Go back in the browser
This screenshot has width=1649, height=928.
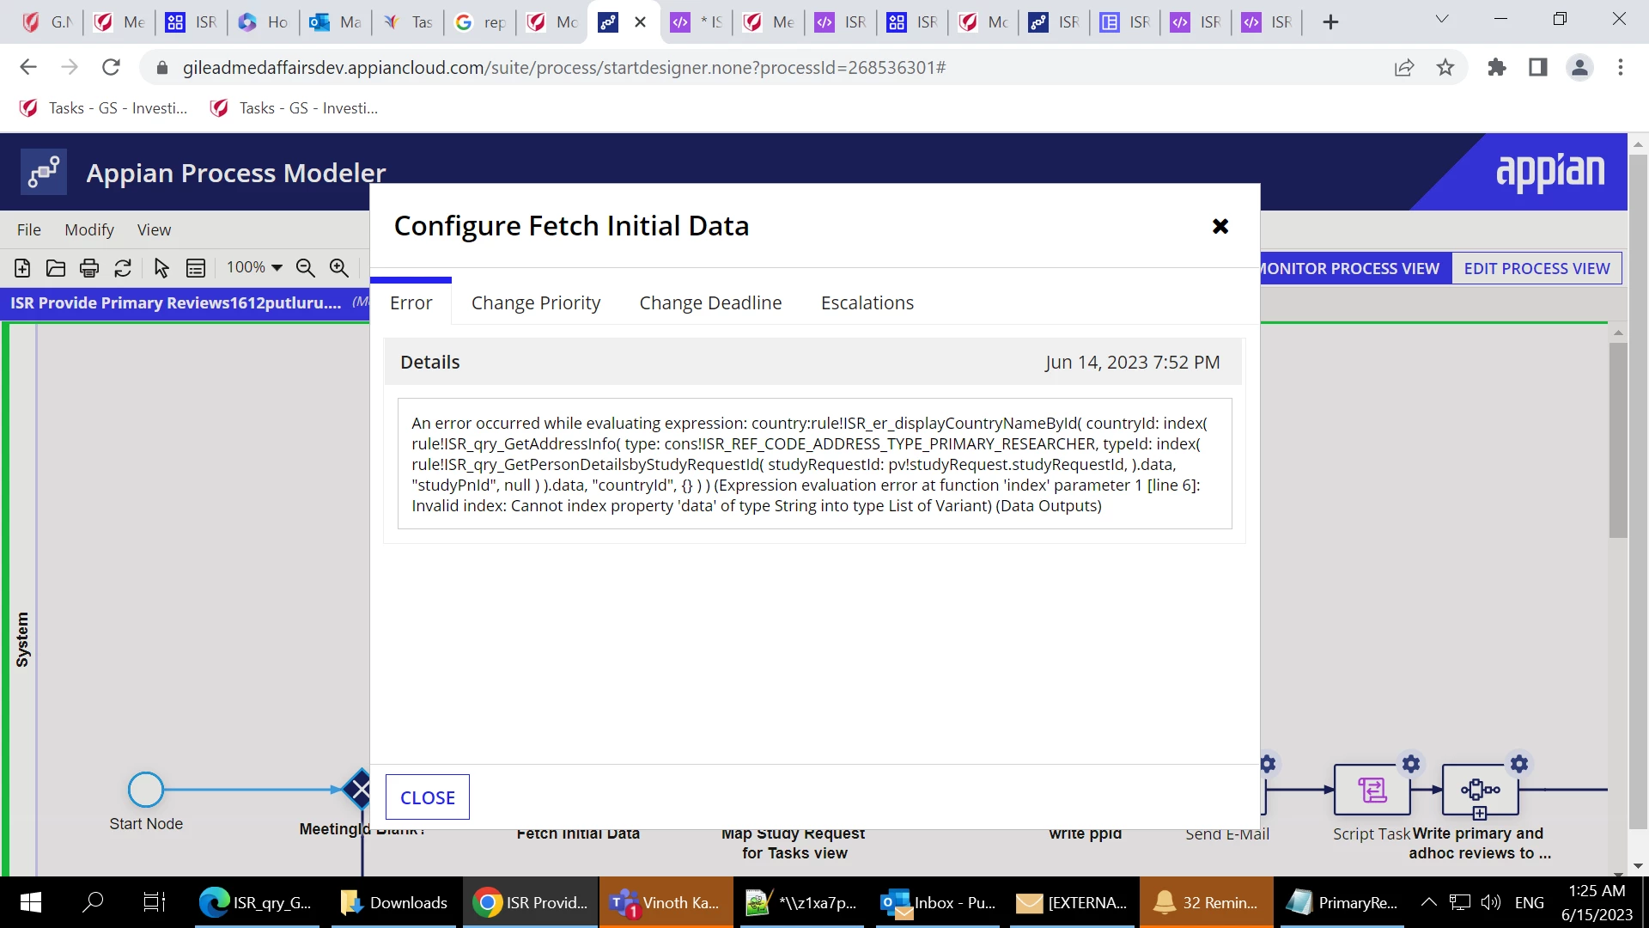tap(28, 67)
